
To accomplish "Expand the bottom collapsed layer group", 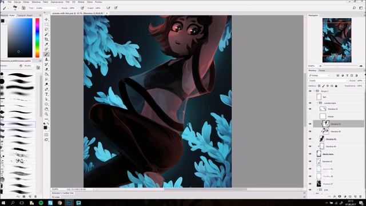I will pyautogui.click(x=317, y=189).
